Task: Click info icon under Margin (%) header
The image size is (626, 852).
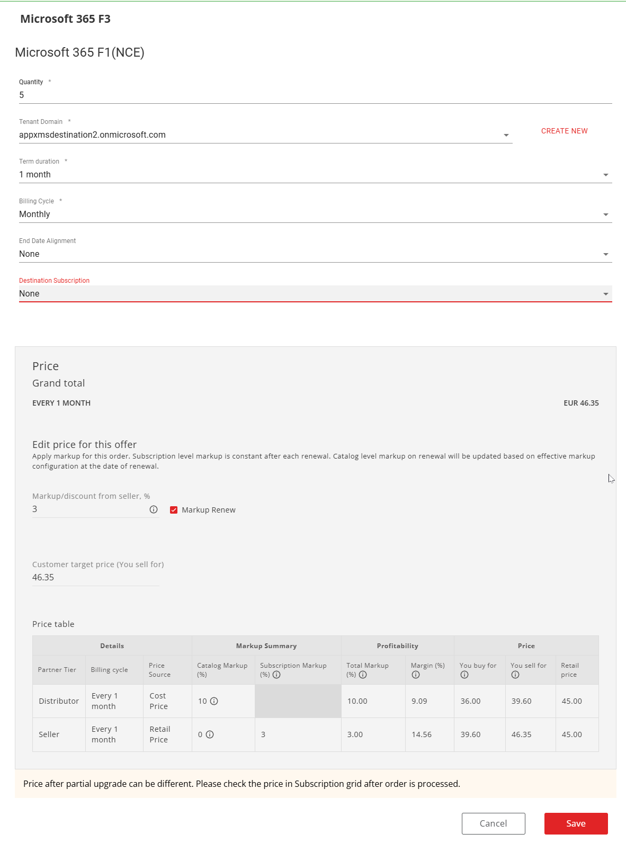Action: [x=416, y=675]
